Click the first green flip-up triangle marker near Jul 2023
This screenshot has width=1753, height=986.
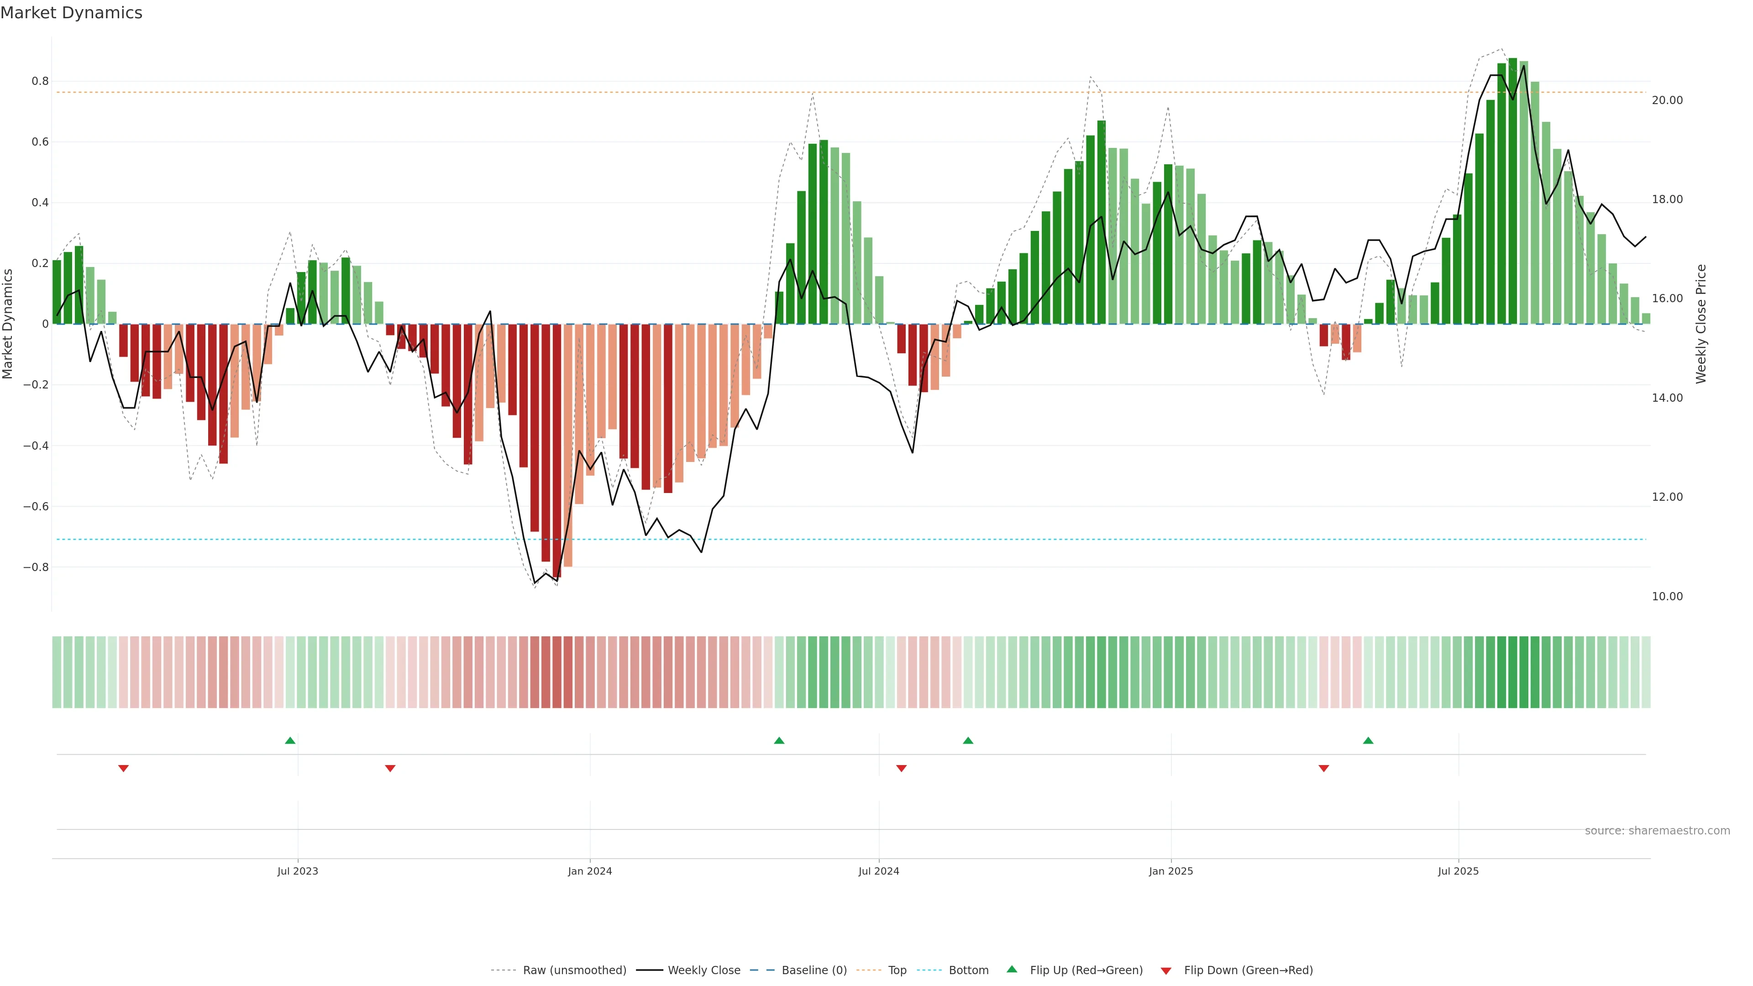point(290,740)
